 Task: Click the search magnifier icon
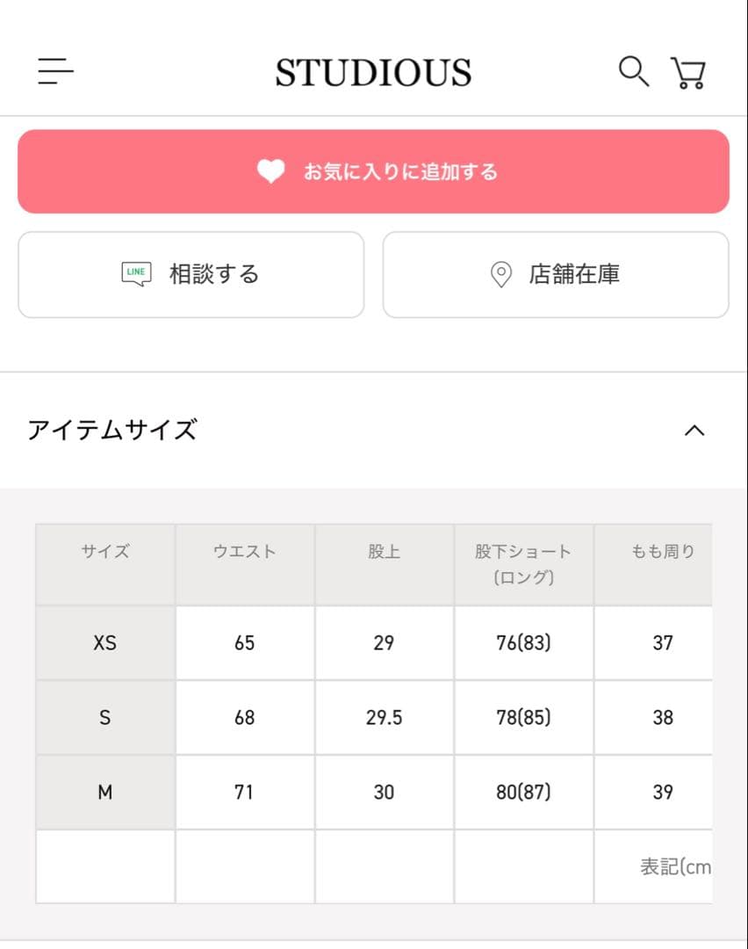633,71
